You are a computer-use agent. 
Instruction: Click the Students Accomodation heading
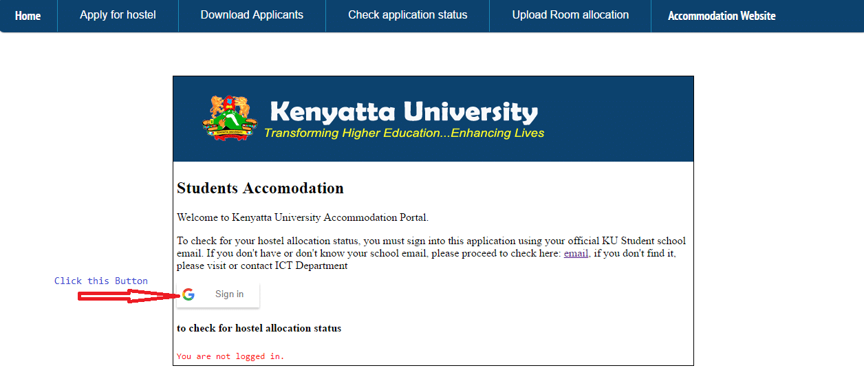tap(260, 188)
